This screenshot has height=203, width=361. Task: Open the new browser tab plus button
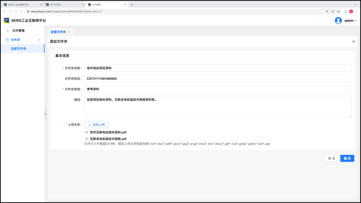click(x=132, y=5)
